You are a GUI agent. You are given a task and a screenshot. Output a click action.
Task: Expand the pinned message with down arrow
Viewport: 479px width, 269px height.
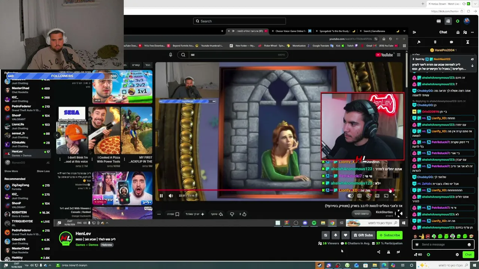[x=472, y=66]
